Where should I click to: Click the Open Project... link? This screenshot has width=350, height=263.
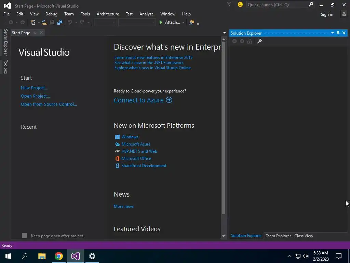click(35, 96)
